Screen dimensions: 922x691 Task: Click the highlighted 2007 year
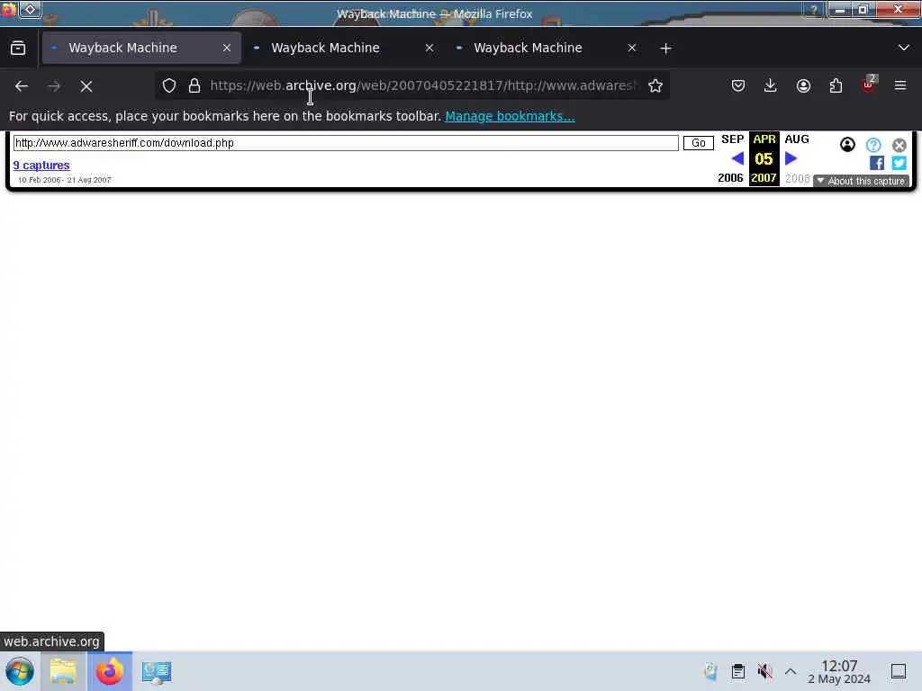point(764,178)
